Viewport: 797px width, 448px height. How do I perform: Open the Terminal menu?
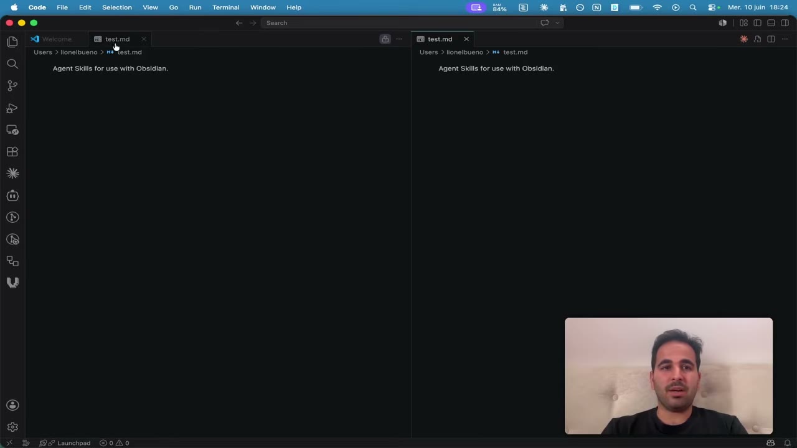point(226,7)
